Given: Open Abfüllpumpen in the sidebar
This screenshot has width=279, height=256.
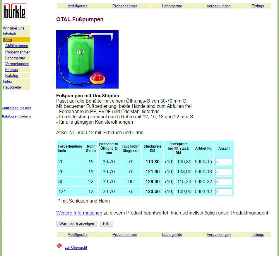Looking at the screenshot, I should click(x=17, y=46).
